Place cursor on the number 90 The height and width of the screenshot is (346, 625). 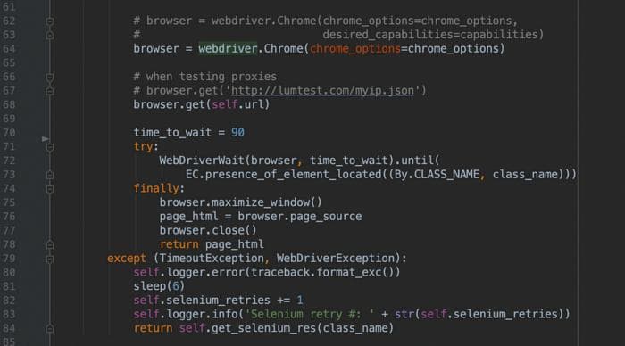pyautogui.click(x=237, y=133)
